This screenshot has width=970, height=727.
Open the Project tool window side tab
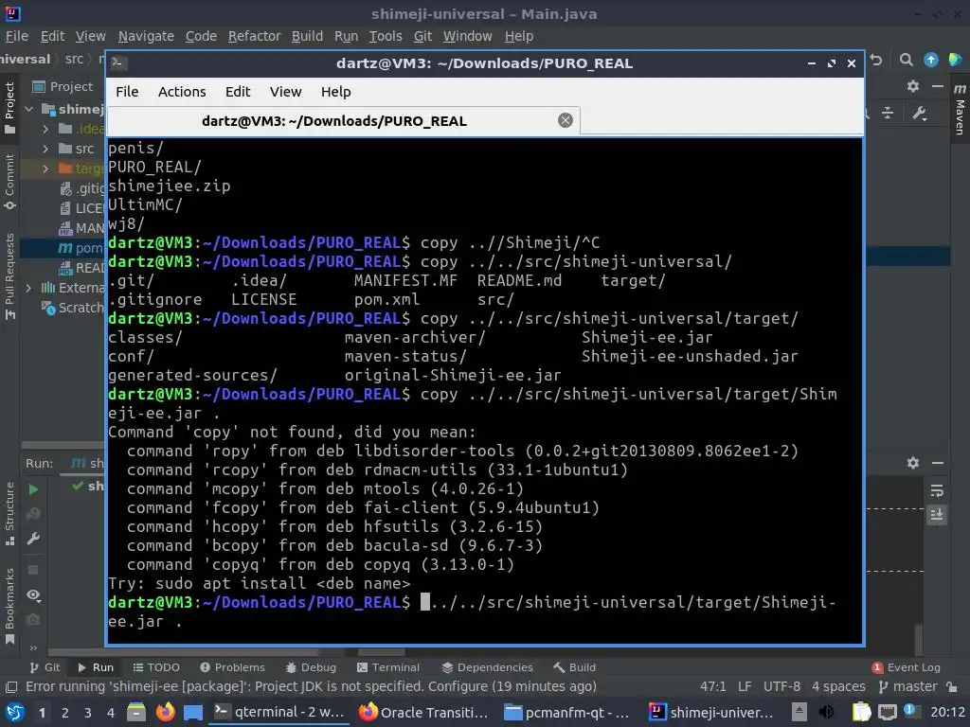9,108
